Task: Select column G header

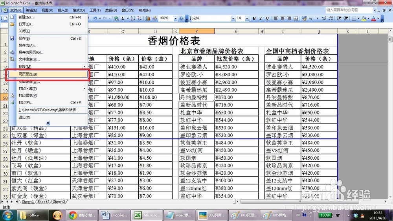Action: pos(236,31)
